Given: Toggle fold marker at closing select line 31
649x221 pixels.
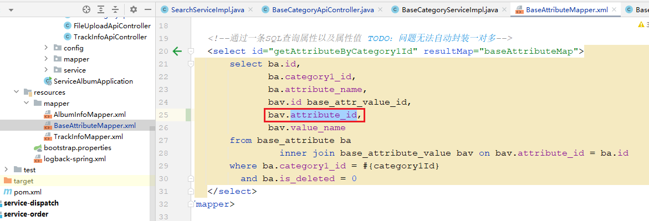Looking at the screenshot, I should coord(191,191).
